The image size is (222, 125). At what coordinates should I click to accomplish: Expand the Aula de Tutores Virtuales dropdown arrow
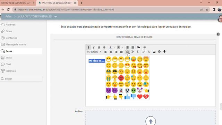[55, 17]
